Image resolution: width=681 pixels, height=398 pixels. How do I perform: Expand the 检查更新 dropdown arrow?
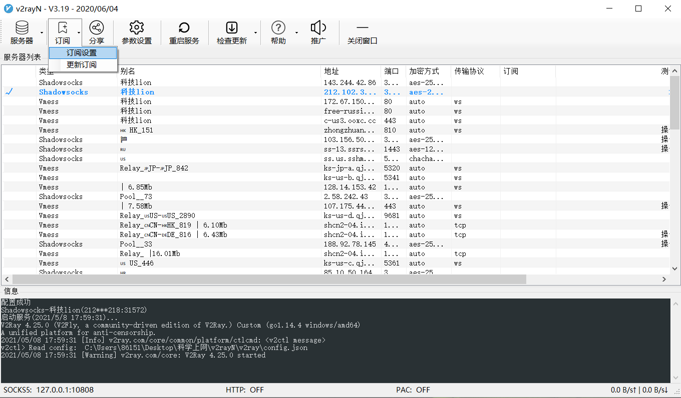(255, 32)
